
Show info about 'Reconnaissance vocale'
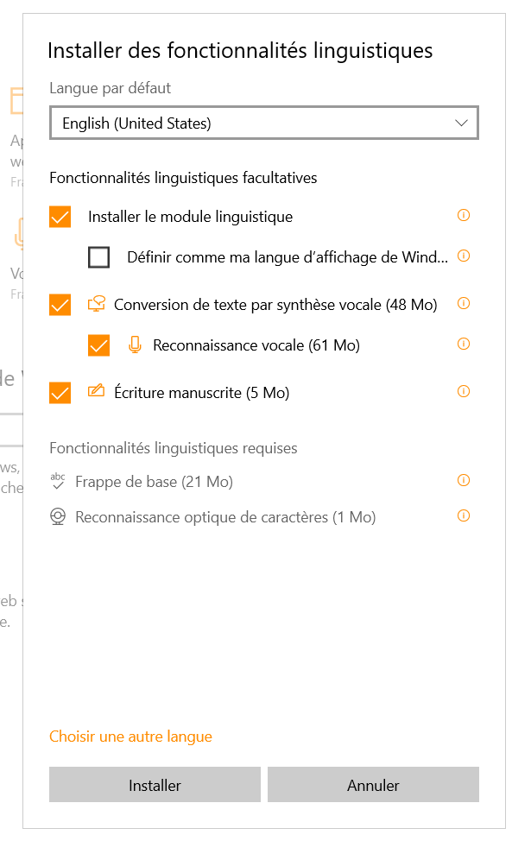click(x=464, y=344)
